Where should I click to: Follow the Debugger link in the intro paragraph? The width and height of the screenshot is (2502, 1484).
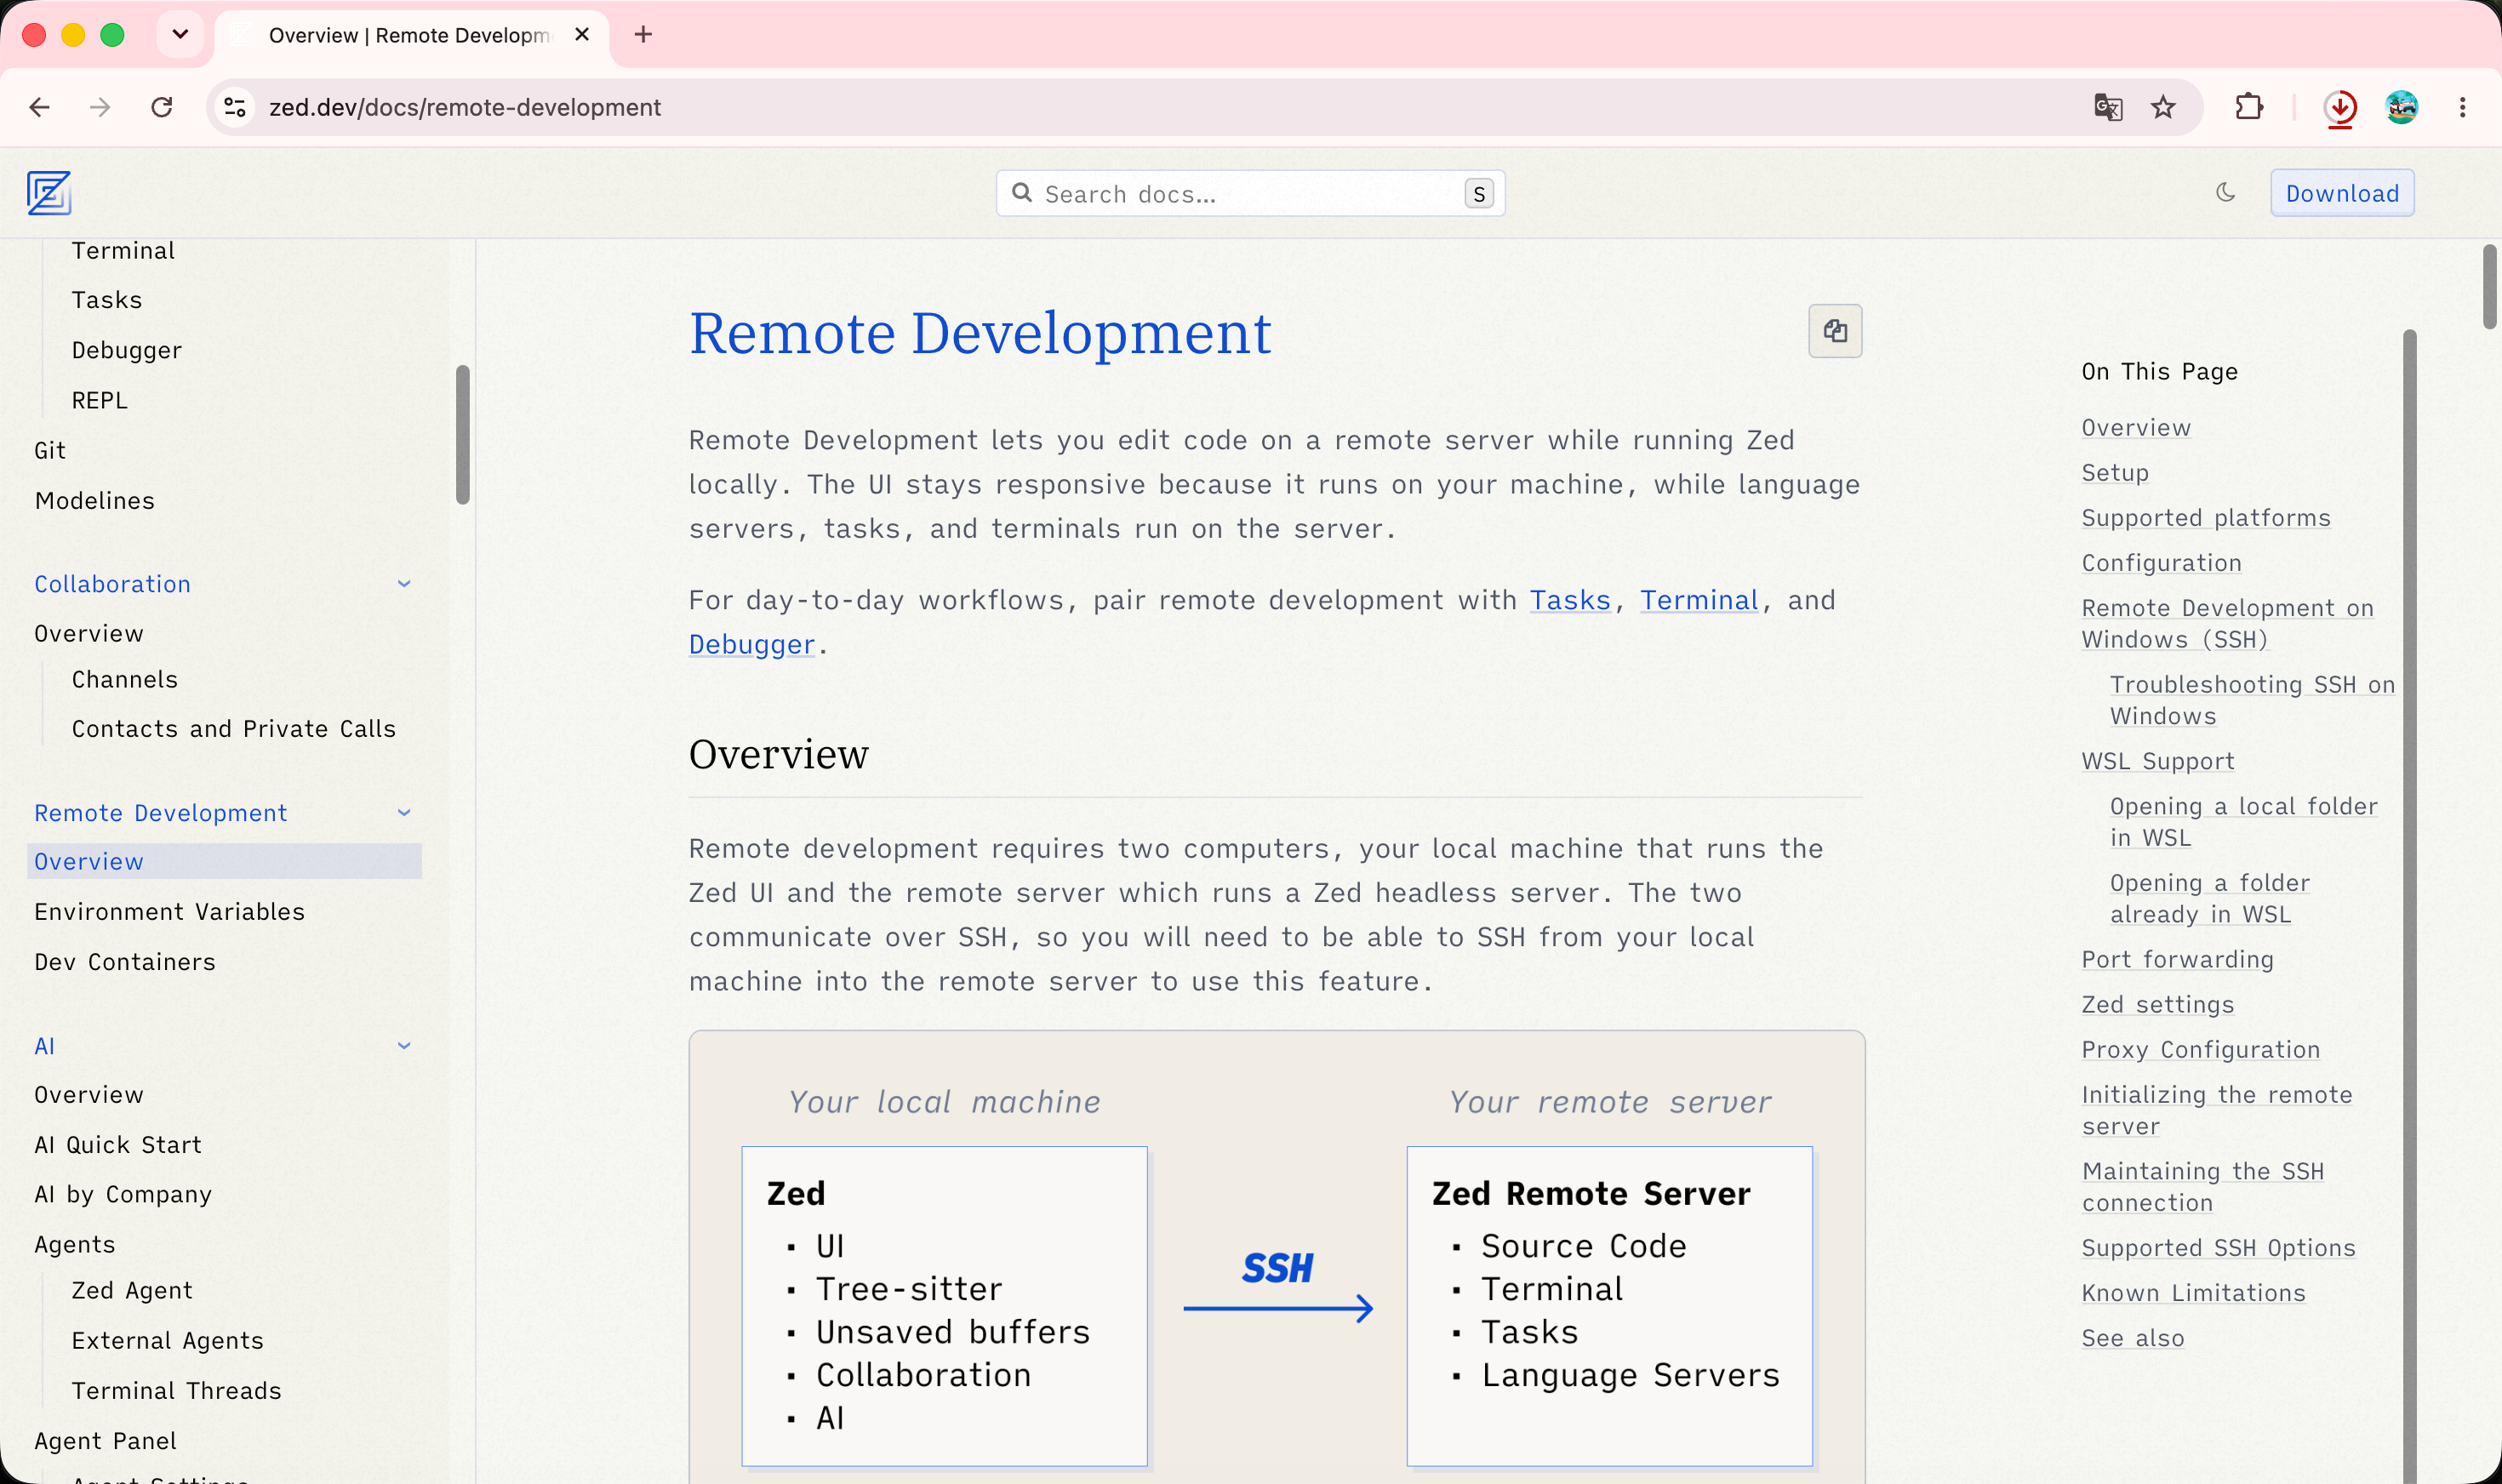pos(752,644)
